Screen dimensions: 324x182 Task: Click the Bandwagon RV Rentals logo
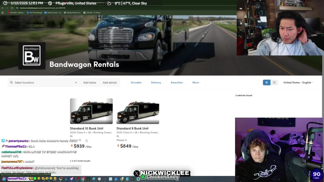(32, 56)
